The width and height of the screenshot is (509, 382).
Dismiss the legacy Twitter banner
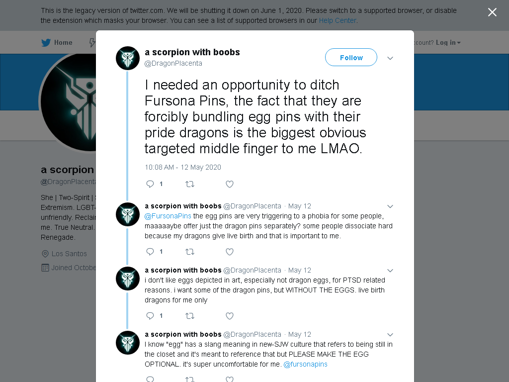click(492, 12)
